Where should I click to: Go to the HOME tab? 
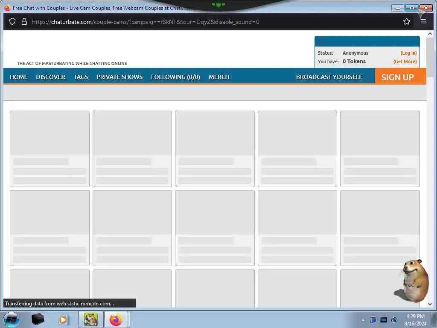coord(19,77)
